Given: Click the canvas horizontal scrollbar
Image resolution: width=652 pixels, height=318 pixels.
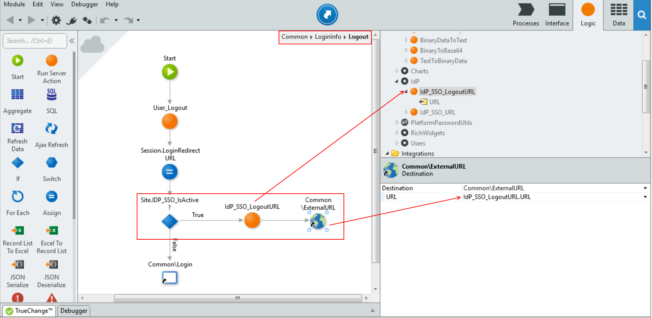Looking at the screenshot, I should tap(237, 298).
